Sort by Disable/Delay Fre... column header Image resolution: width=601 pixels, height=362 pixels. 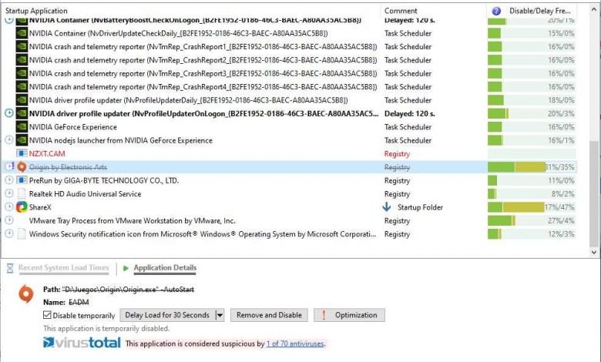539,11
